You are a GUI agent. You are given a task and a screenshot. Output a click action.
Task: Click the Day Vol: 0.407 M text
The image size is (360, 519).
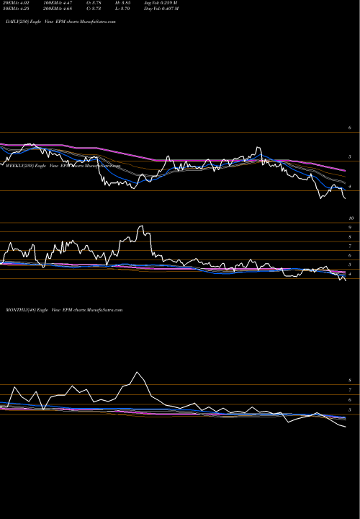(x=161, y=9)
